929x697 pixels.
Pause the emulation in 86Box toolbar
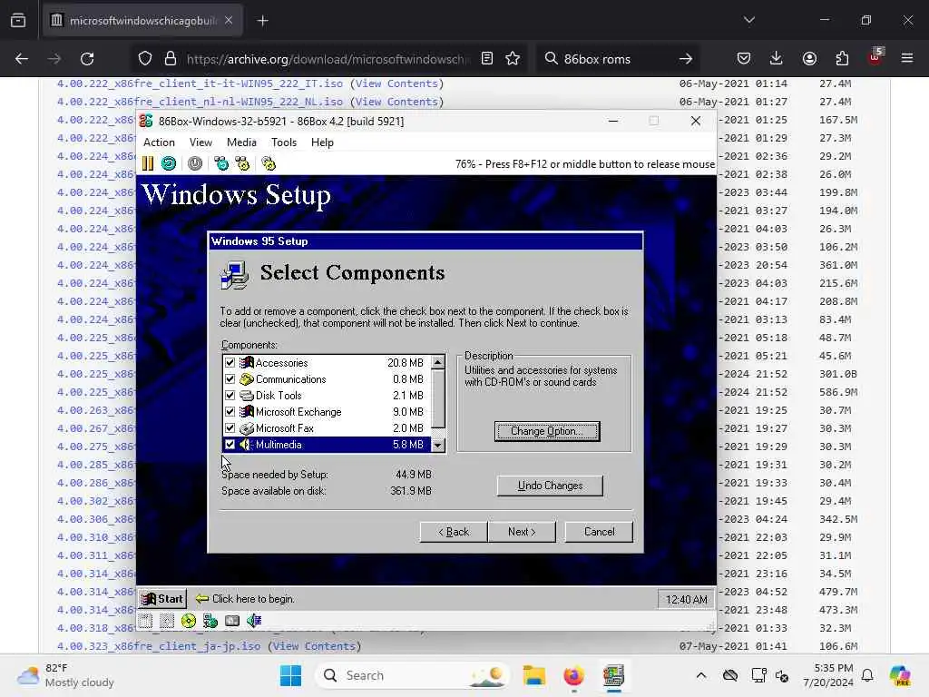[148, 163]
